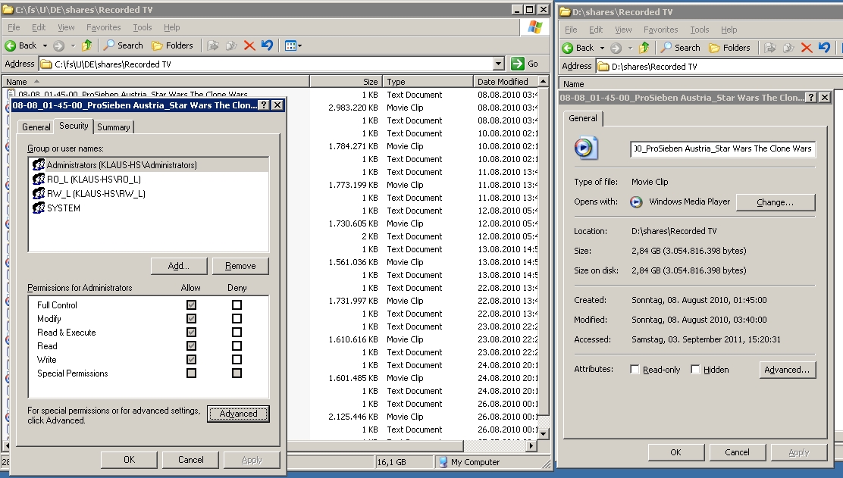Click Undo icon in left Explorer toolbar
The width and height of the screenshot is (843, 478).
(x=267, y=45)
